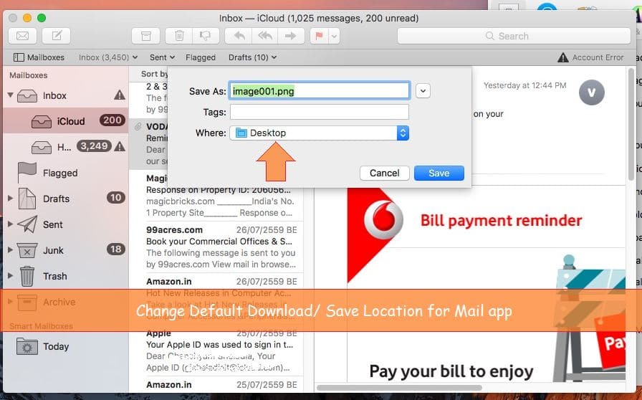Collapse the Inbox disclosure triangle

click(10, 95)
